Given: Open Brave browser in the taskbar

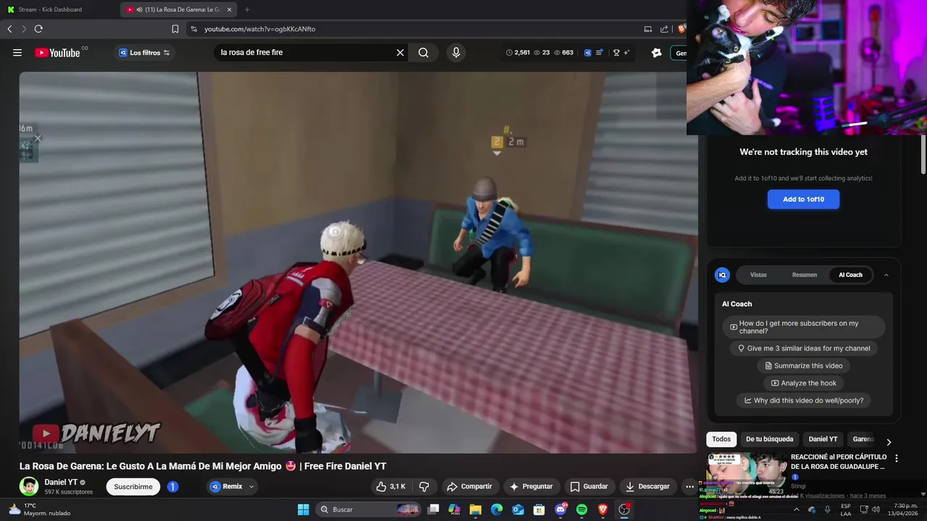Looking at the screenshot, I should (x=603, y=509).
